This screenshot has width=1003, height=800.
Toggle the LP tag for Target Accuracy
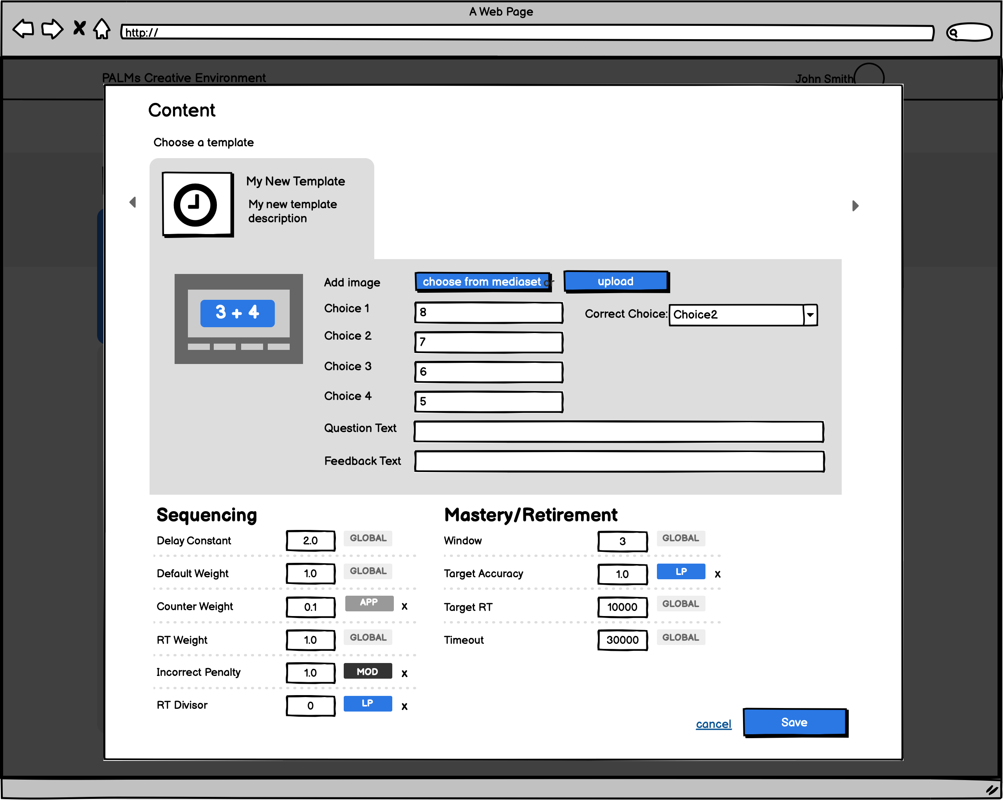[680, 572]
